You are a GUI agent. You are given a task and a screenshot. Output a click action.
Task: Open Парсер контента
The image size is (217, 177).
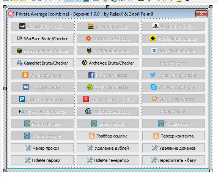point(173,136)
